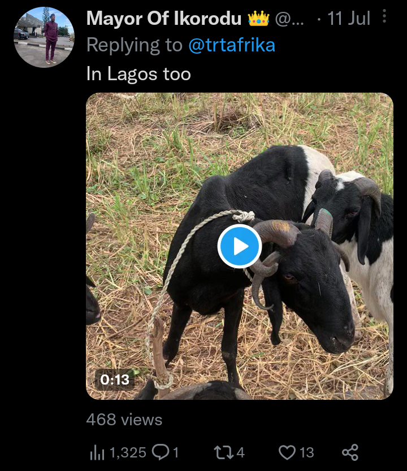The image size is (407, 471).
Task: Open tweet analytics bar-chart icon
Action: pyautogui.click(x=96, y=452)
